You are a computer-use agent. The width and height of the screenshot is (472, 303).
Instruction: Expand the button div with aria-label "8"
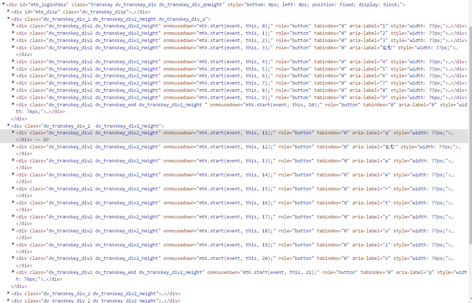pos(13,90)
